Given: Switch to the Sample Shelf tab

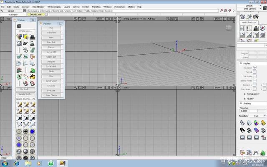Looking at the screenshot, I should pos(25,94).
